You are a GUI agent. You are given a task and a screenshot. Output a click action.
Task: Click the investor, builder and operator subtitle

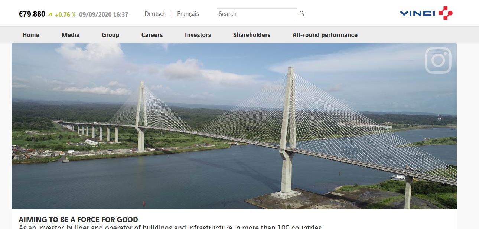[170, 227]
